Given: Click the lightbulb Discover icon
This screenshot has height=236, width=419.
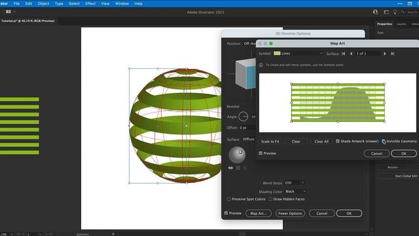Looking at the screenshot, I should [x=395, y=12].
